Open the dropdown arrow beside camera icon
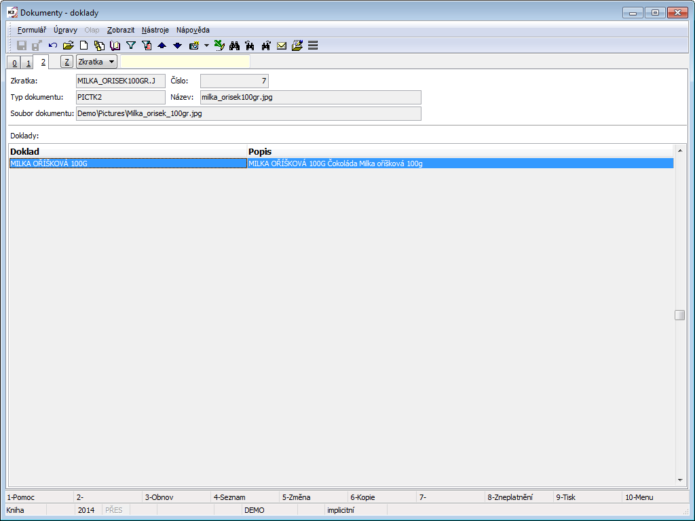The width and height of the screenshot is (695, 521). [x=206, y=45]
